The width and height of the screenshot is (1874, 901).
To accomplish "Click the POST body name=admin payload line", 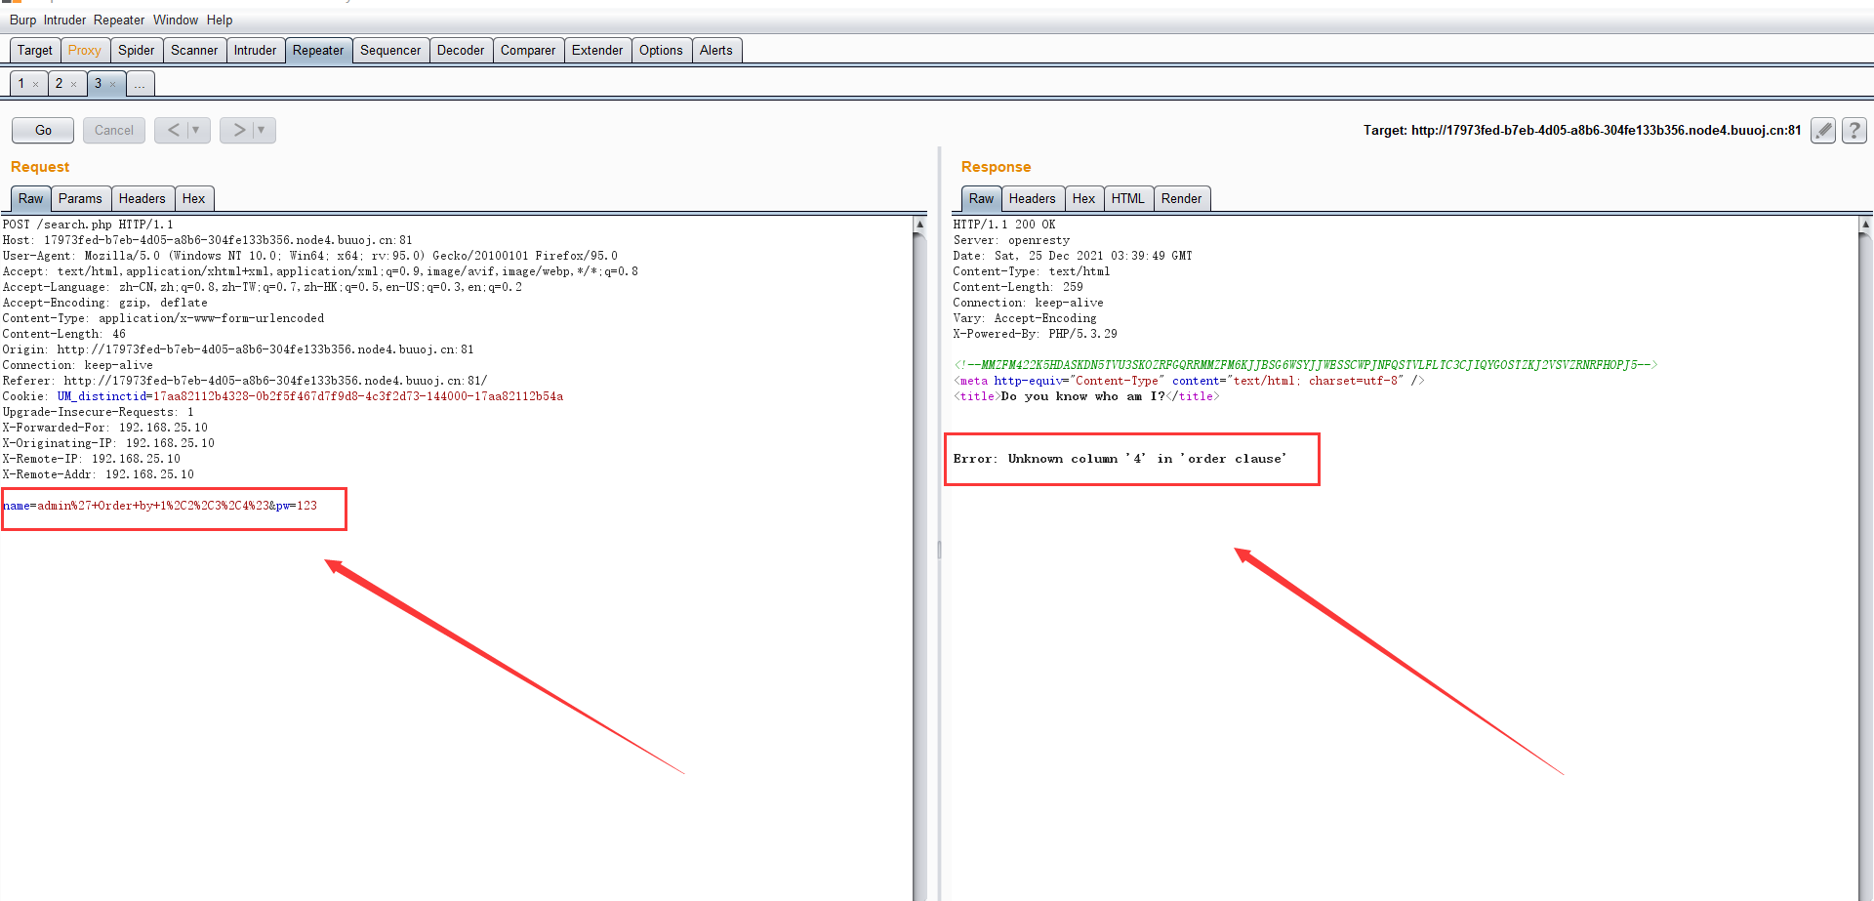I will [160, 506].
